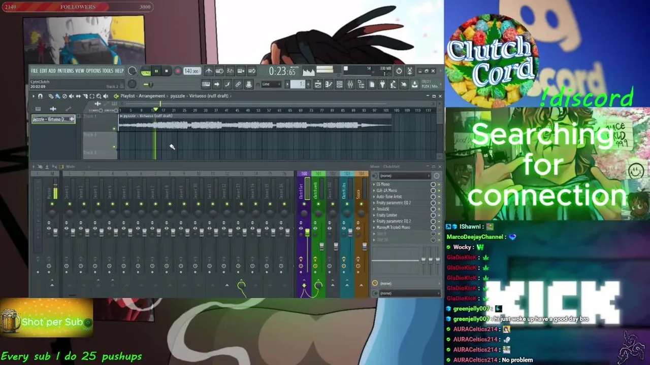Toggle the loop recording icon

[252, 71]
